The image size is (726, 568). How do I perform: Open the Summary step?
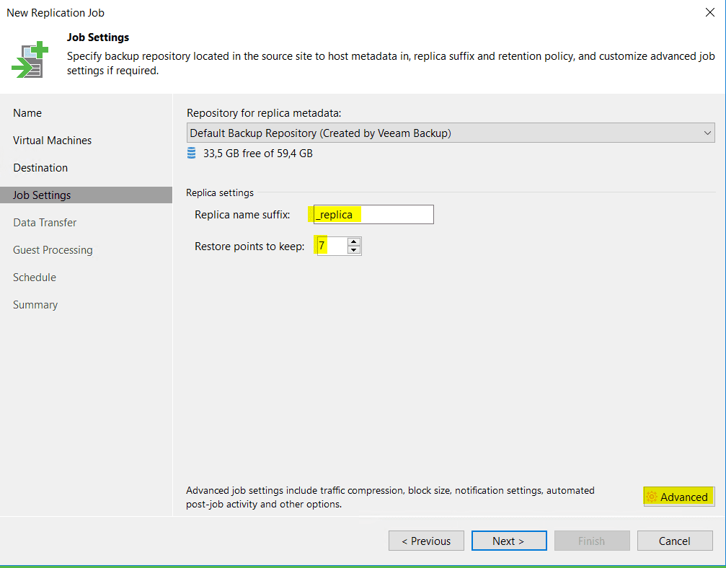tap(35, 304)
